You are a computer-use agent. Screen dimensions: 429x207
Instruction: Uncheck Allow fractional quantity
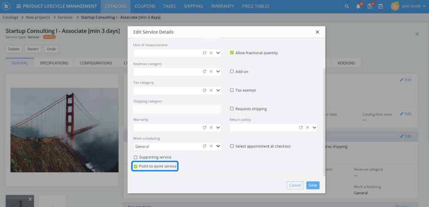[232, 53]
